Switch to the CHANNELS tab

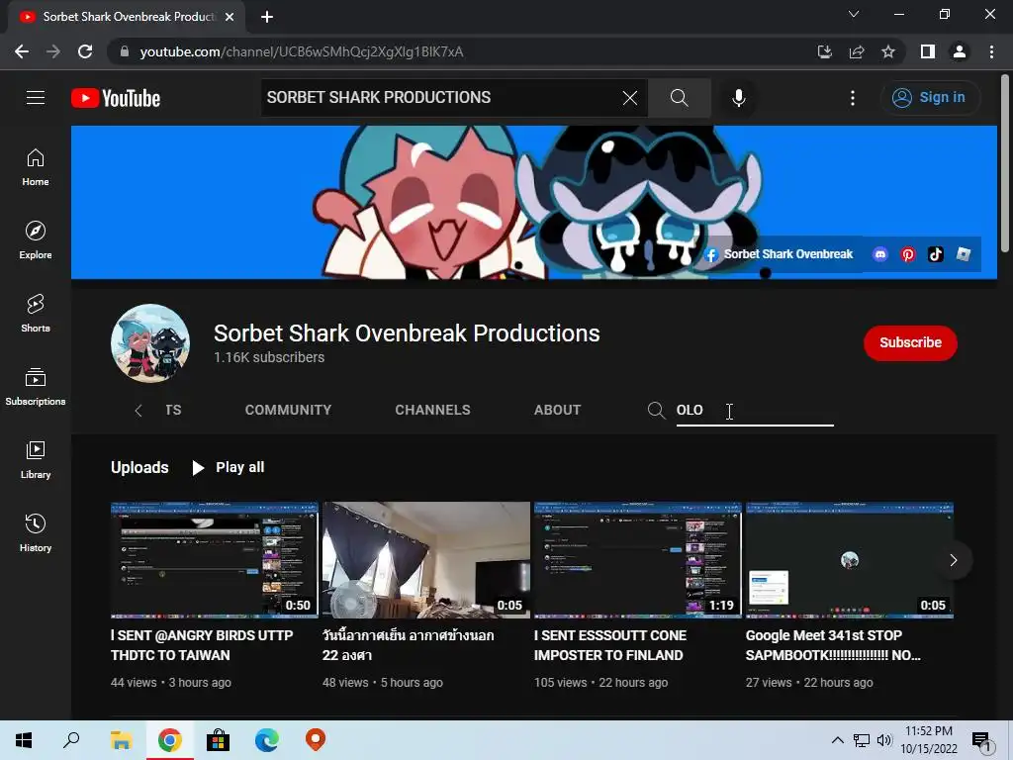[433, 410]
